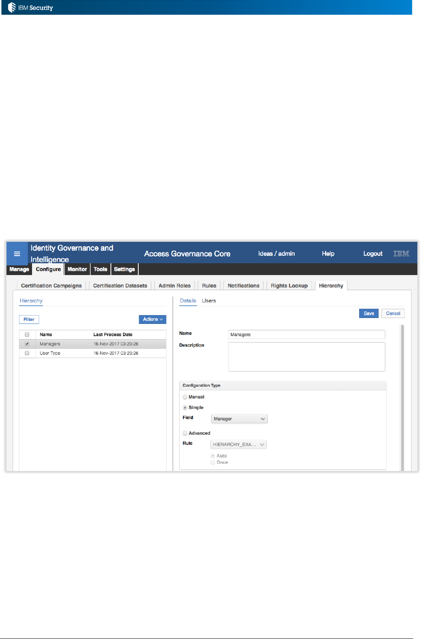Click the details panel vertical scrollbar

tap(402, 397)
